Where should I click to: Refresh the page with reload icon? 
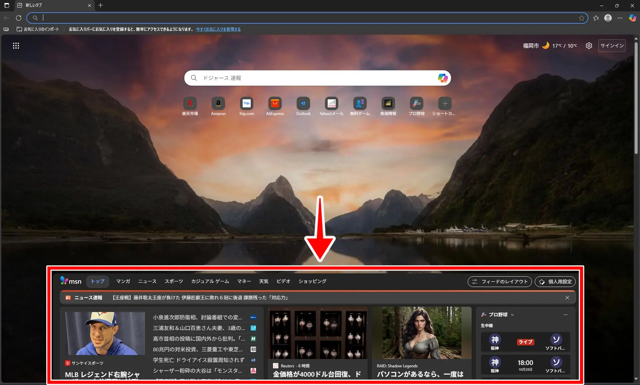19,18
